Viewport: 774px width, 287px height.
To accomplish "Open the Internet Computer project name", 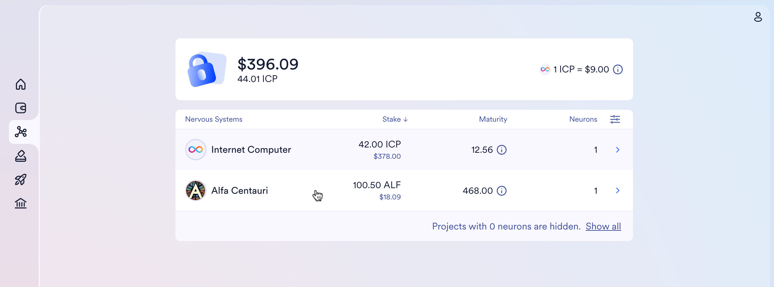I will [x=251, y=150].
